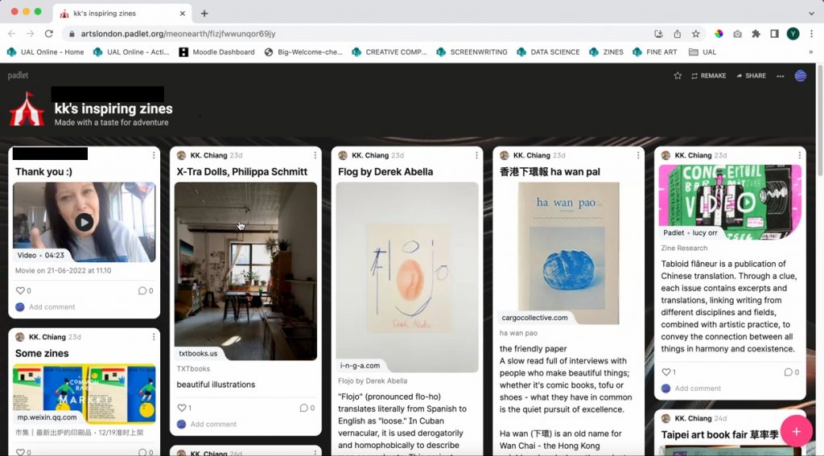Image resolution: width=824 pixels, height=456 pixels.
Task: Open ha wan pal post options menu
Action: 638,155
